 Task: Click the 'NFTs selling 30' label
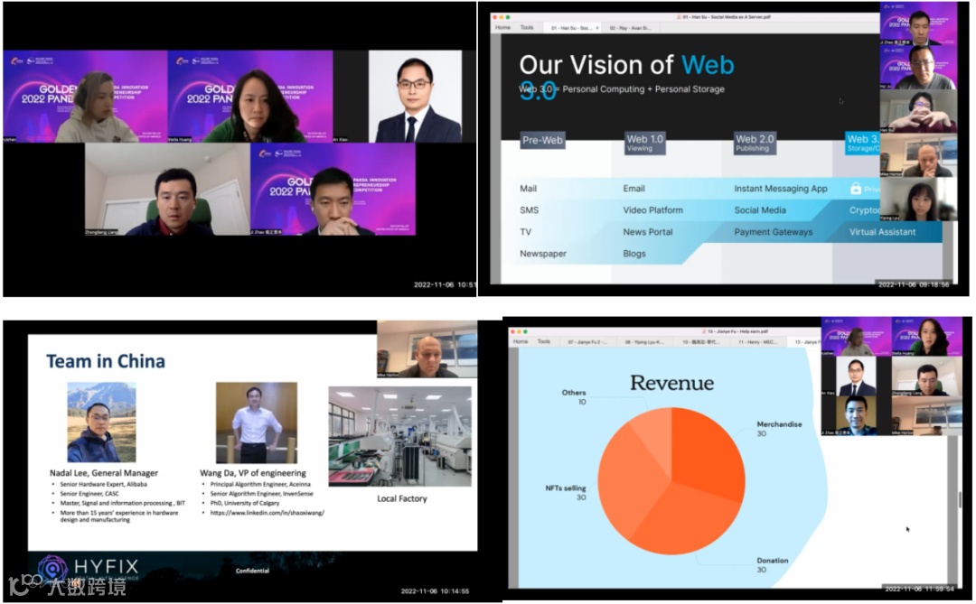pos(565,493)
